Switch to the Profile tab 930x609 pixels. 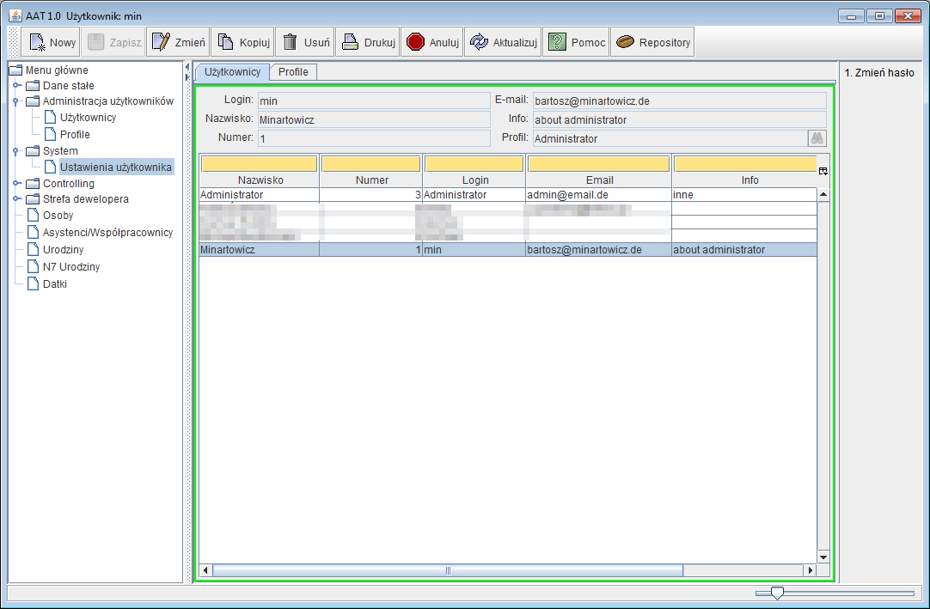(294, 72)
